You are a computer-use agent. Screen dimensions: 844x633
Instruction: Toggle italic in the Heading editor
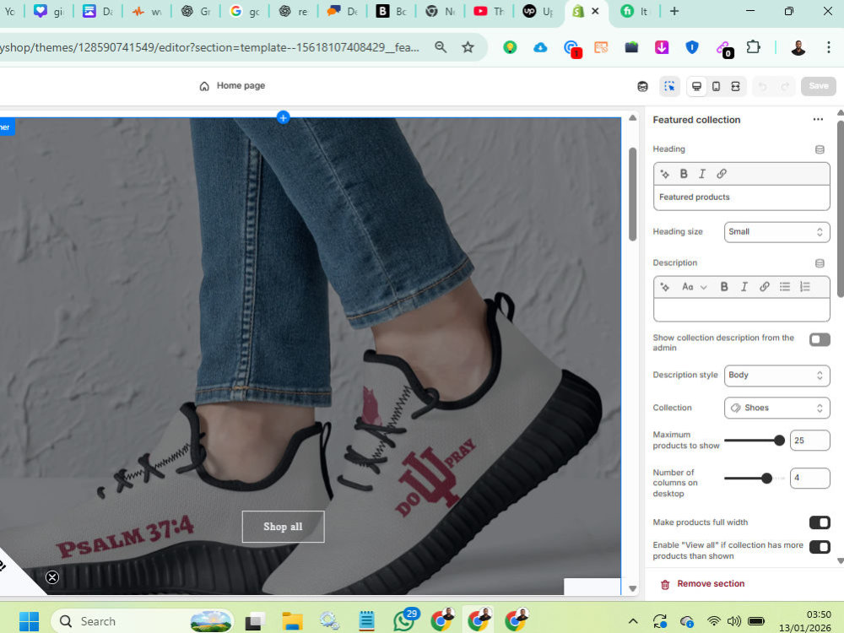[702, 174]
